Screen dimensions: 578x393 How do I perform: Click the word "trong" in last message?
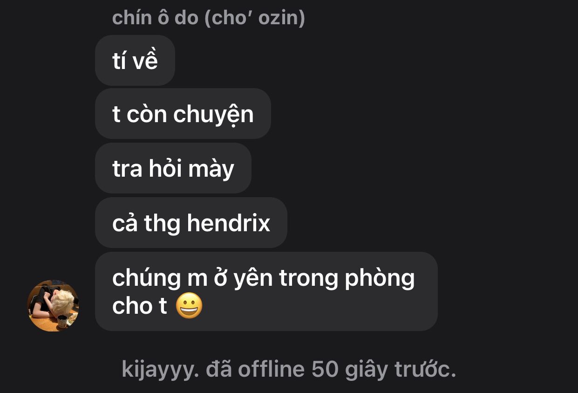point(309,279)
